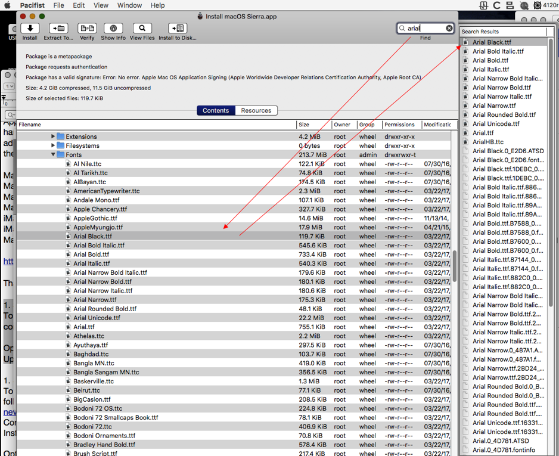
Task: Click the Verify toolbar icon
Action: click(x=87, y=28)
